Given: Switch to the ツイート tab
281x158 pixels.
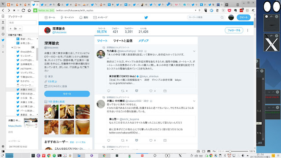Looking at the screenshot, I should point(102,41).
